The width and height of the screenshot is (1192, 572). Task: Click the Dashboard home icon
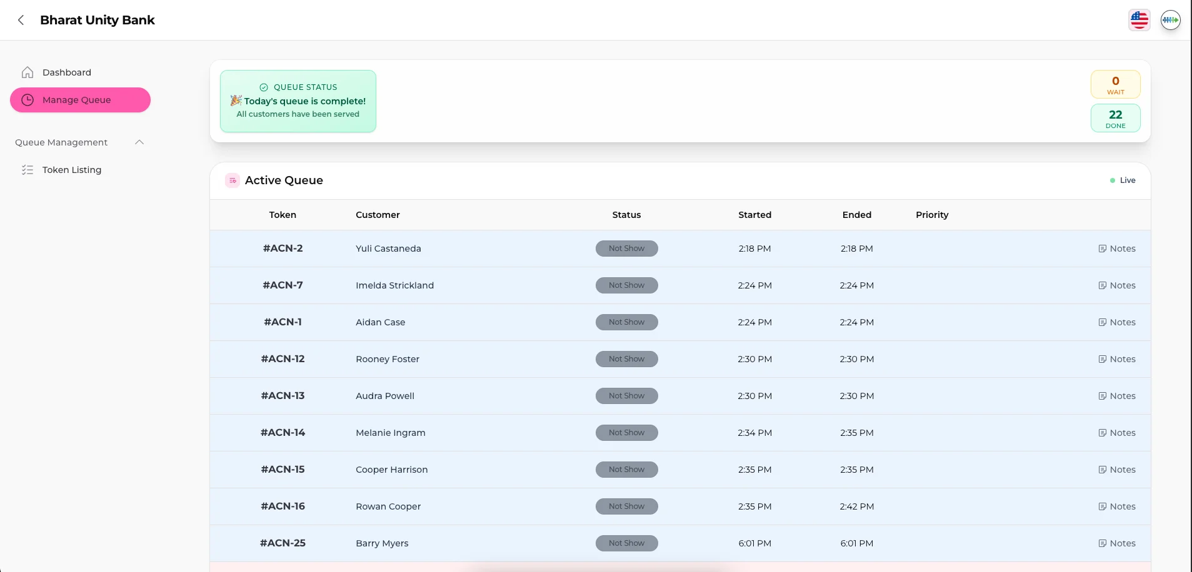tap(28, 72)
